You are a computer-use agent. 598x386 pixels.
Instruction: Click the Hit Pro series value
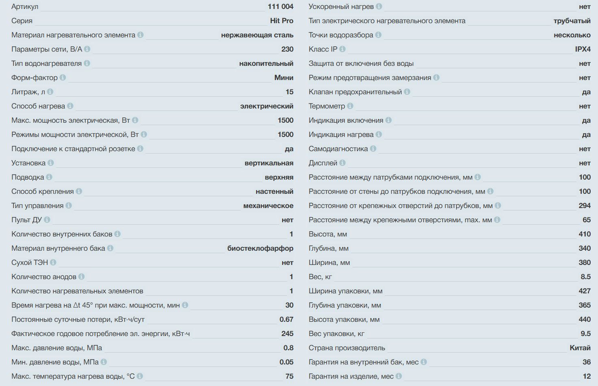point(281,21)
